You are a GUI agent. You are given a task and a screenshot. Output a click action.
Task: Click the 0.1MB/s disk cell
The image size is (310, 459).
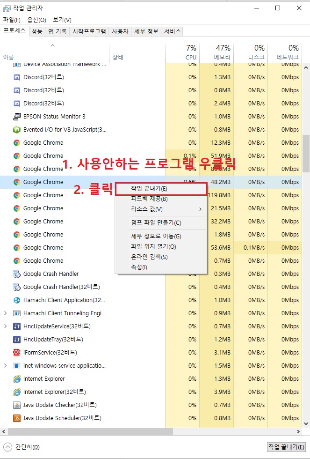pyautogui.click(x=251, y=248)
